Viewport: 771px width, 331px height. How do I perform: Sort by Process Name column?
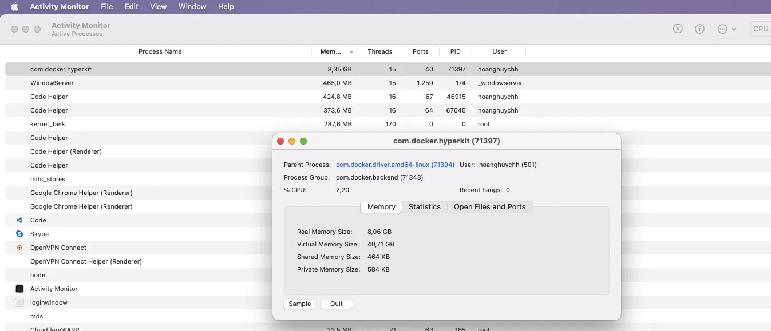click(x=160, y=51)
